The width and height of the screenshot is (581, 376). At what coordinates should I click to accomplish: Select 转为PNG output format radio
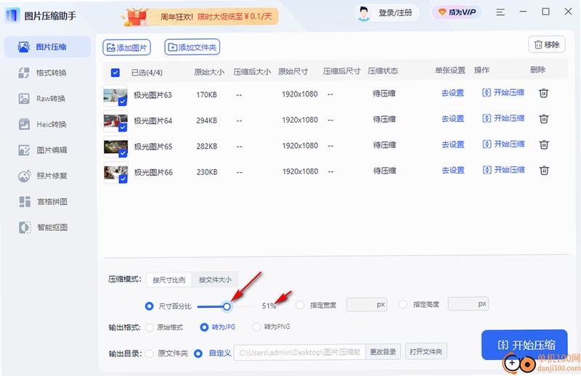256,327
